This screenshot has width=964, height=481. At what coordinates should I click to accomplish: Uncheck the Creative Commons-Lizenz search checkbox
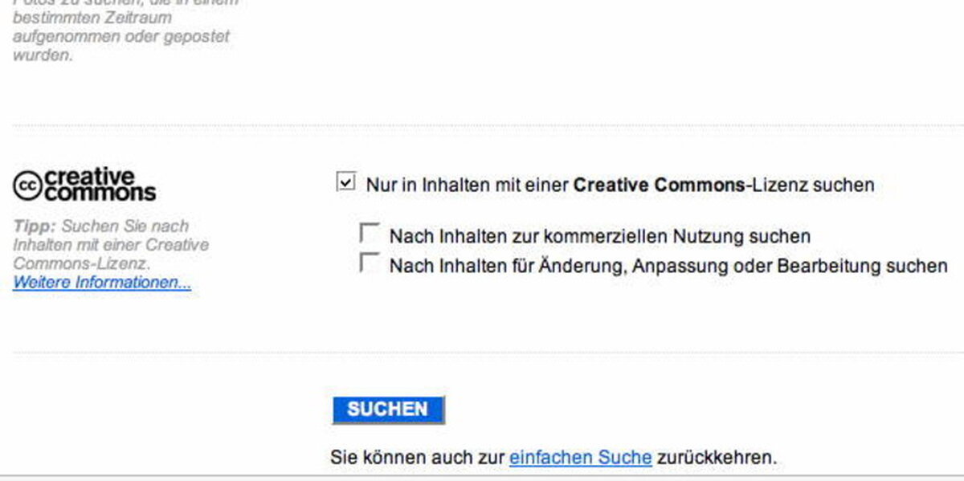[345, 183]
